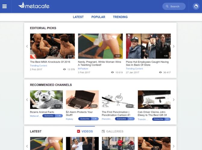The height and width of the screenshot is (150, 202).
Task: Show next Latest videos with right chevron
Action: 174,146
